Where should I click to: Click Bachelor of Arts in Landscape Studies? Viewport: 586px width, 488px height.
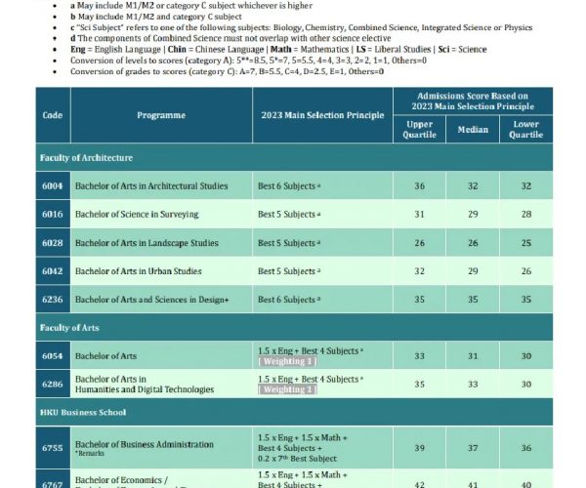146,243
